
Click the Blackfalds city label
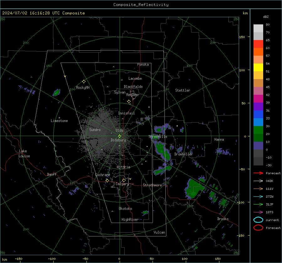point(133,87)
